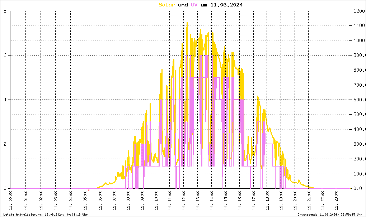This screenshot has width=366, height=217.
Task: Click right axis label '0.0'
Action: coord(358,189)
